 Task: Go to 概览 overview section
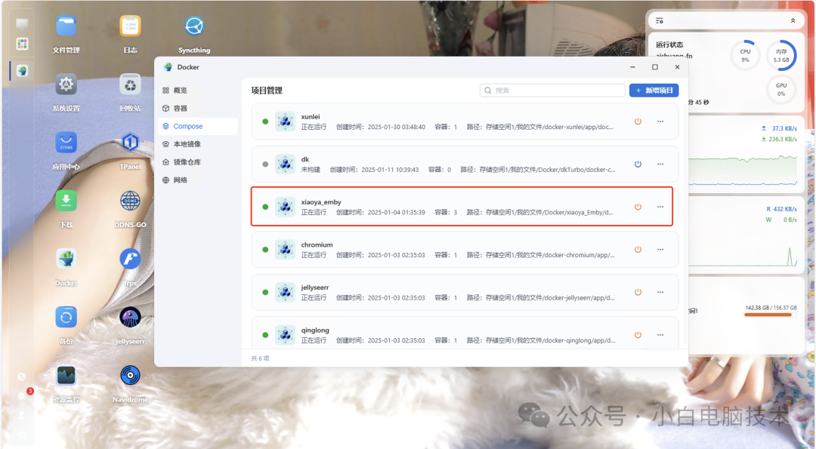(x=198, y=91)
